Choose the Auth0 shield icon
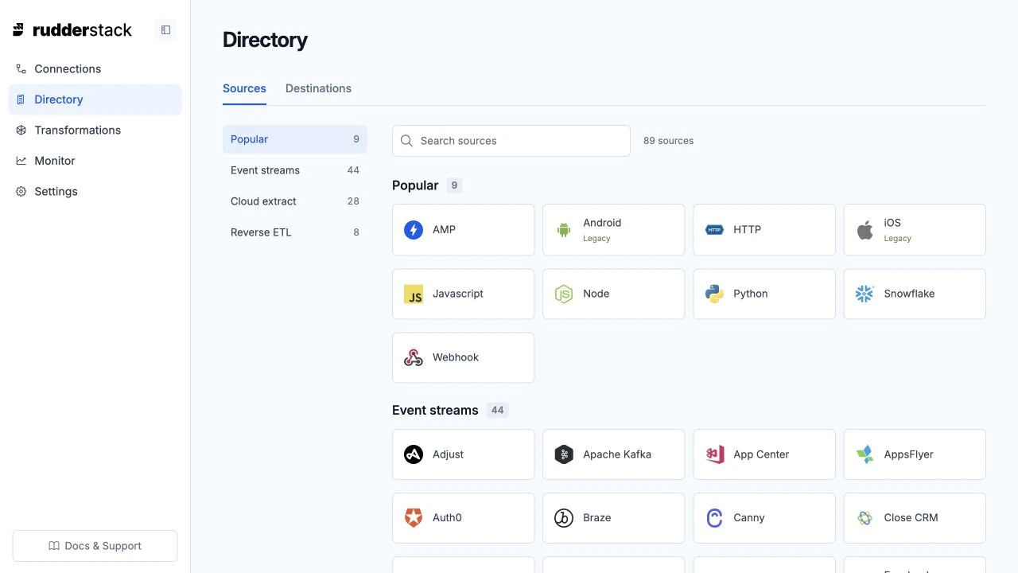Viewport: 1018px width, 573px height. tap(414, 518)
